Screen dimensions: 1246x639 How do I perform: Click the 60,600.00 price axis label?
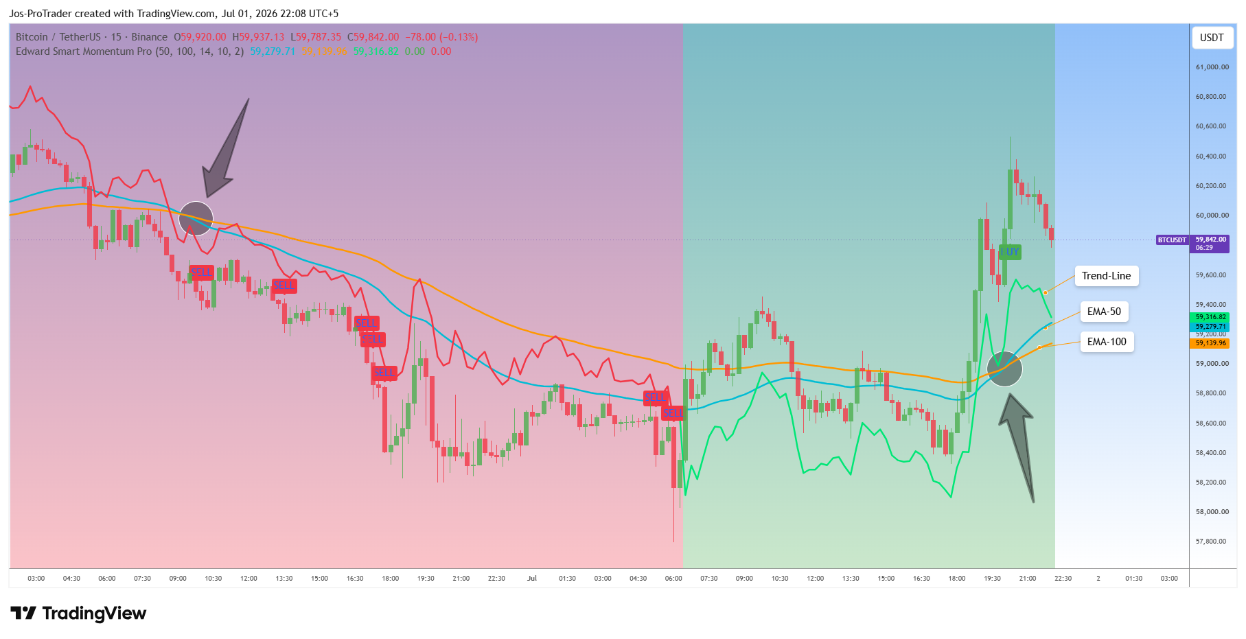pyautogui.click(x=1212, y=126)
